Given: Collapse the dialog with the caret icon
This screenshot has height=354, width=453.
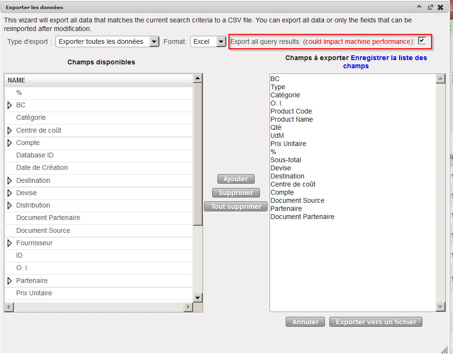Looking at the screenshot, I should click(419, 7).
